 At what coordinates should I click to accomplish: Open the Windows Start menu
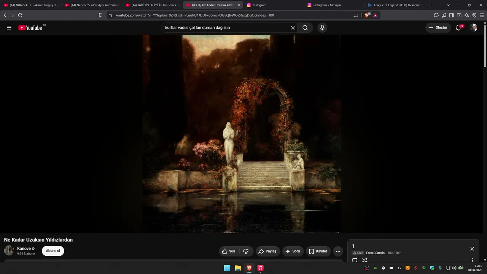227,268
